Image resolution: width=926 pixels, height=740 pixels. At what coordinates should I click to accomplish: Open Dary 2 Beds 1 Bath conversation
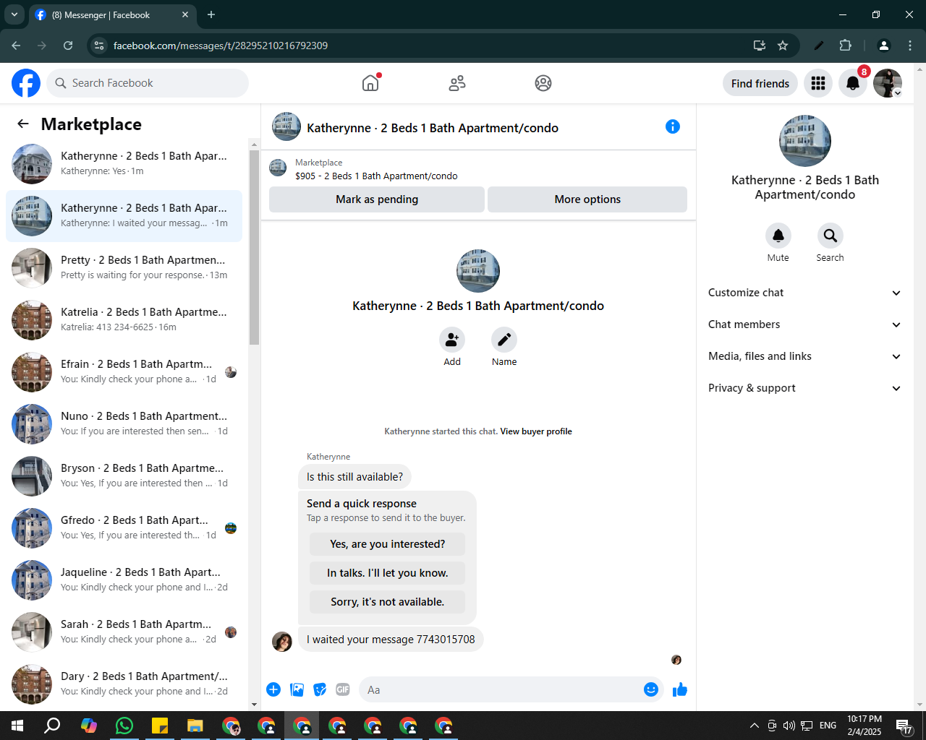click(124, 684)
